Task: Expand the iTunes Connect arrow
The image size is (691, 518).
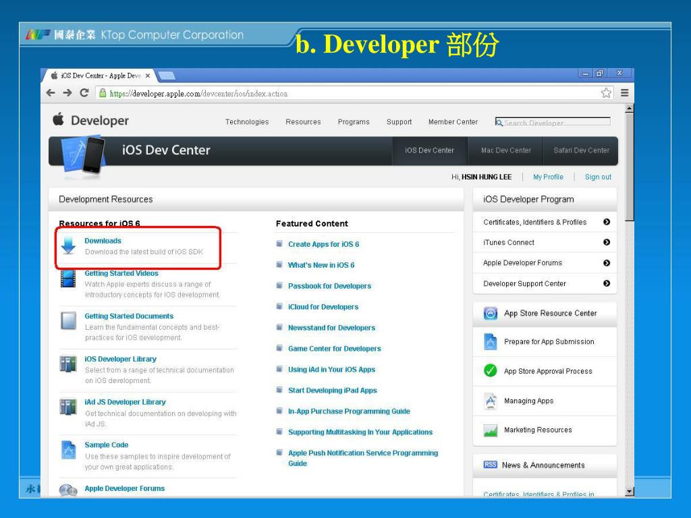Action: pyautogui.click(x=607, y=242)
